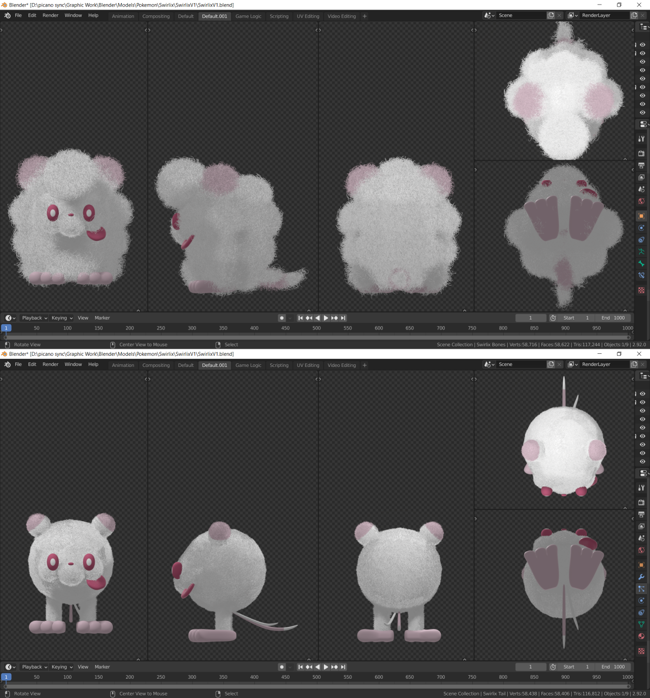Open Mesh data triangle tab, lower window
The height and width of the screenshot is (698, 650).
click(641, 624)
